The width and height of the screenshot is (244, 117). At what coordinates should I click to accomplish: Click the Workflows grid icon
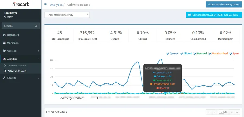click(x=4, y=43)
